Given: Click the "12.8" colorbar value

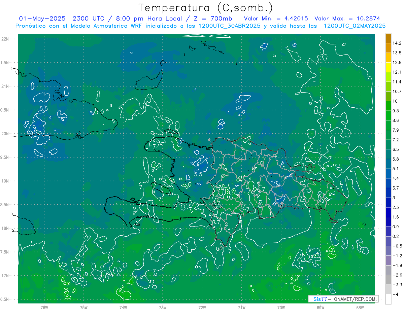Looking at the screenshot, I should point(397,63).
